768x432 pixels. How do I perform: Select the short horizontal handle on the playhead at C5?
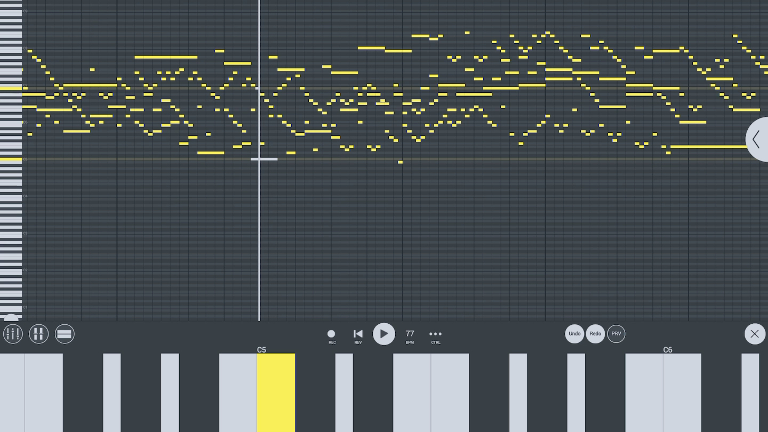click(x=264, y=159)
